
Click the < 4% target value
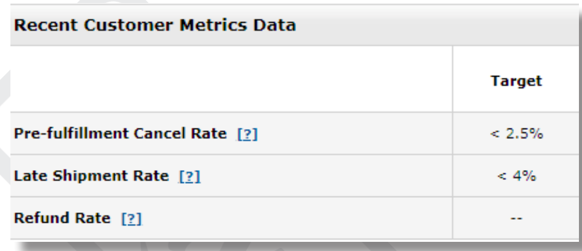point(516,176)
